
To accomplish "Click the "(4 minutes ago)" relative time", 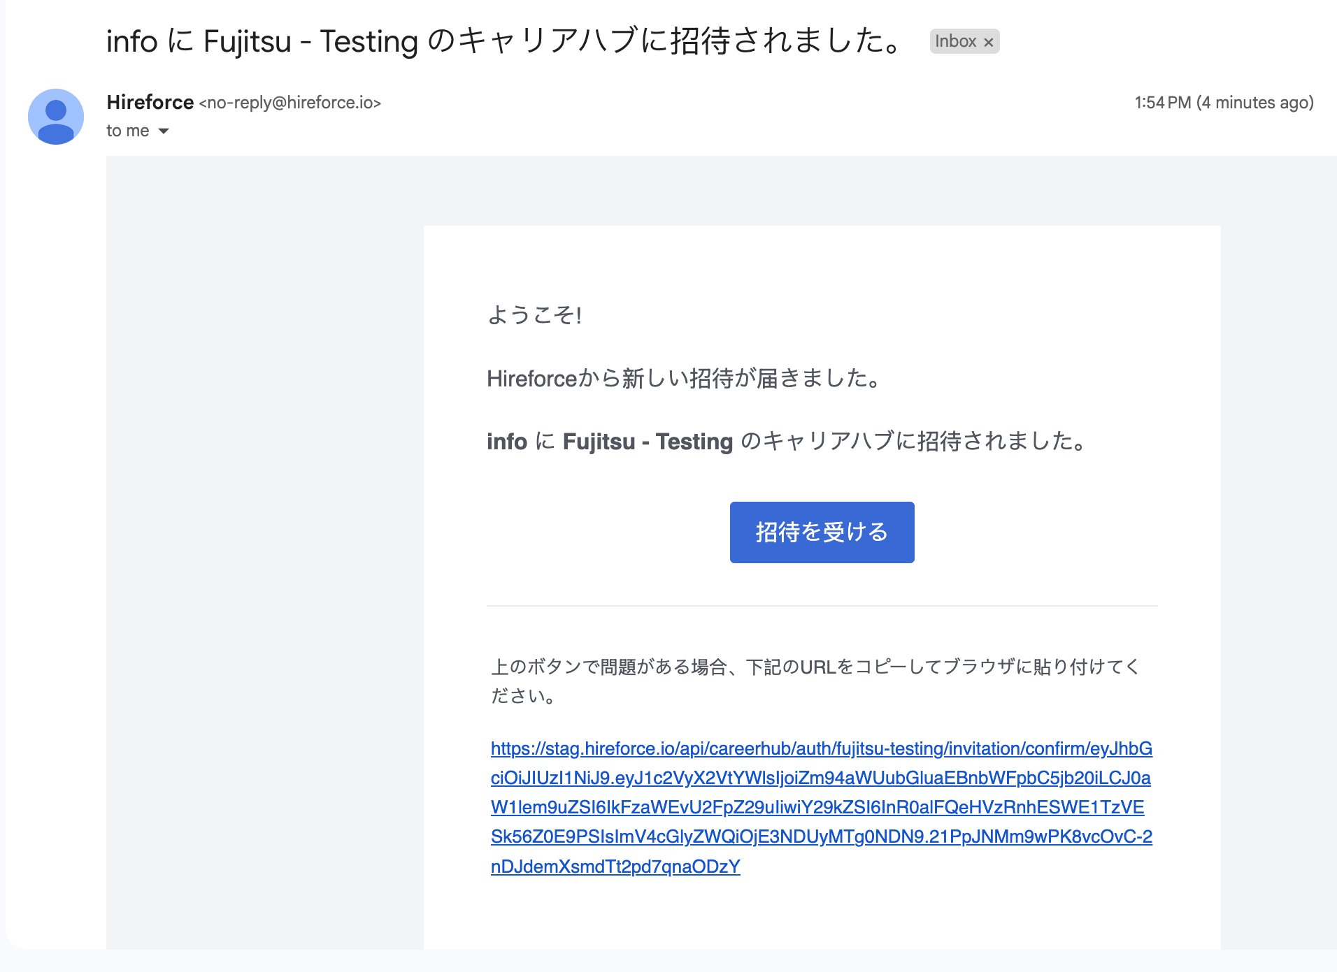I will point(1254,103).
